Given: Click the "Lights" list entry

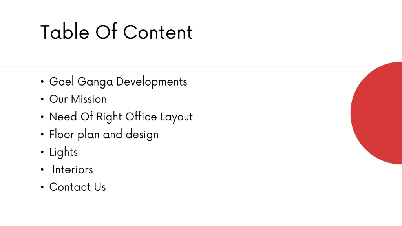Looking at the screenshot, I should point(63,152).
